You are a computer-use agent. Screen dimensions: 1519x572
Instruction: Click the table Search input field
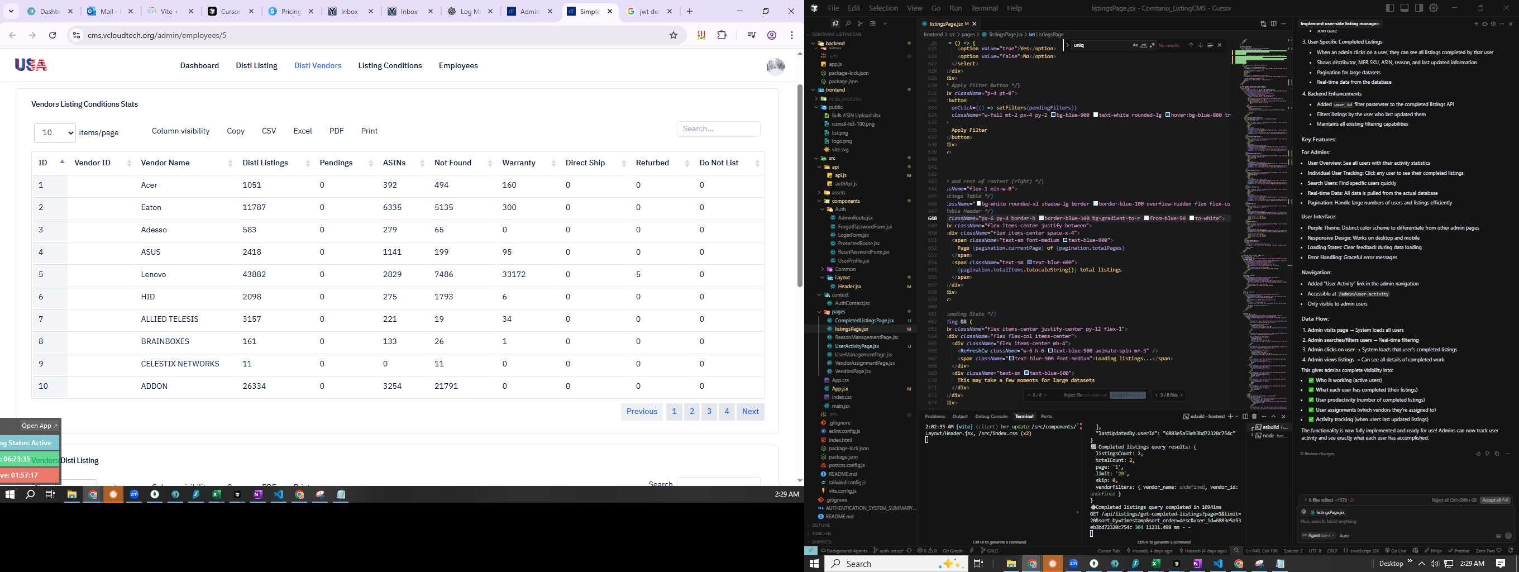(x=718, y=128)
